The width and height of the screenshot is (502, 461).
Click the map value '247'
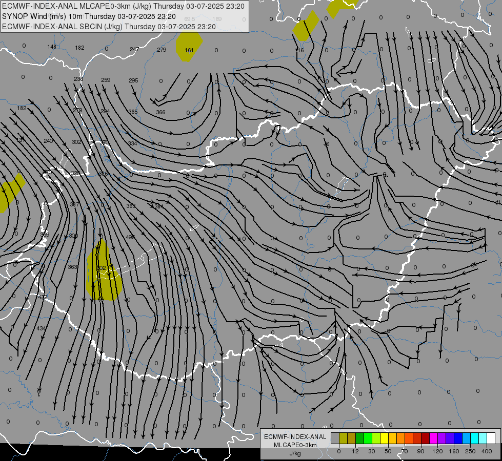click(x=134, y=49)
